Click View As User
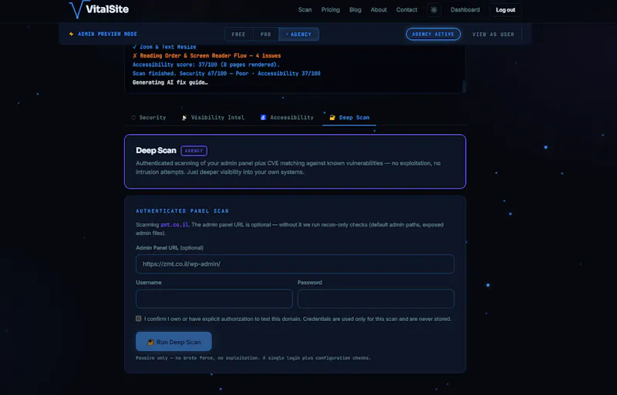This screenshot has height=395, width=617. point(493,34)
